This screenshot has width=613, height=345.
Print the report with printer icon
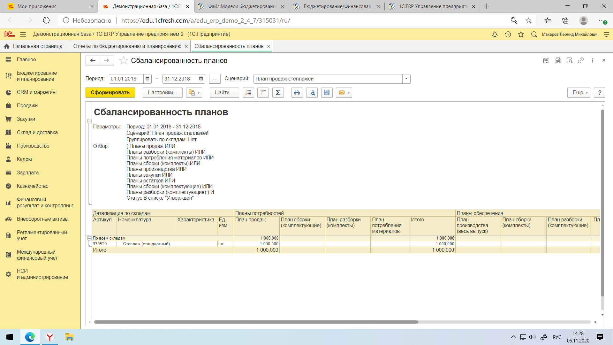[x=297, y=93]
